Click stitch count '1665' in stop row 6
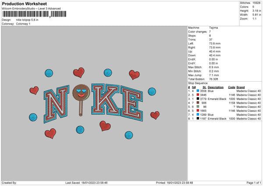Viewport: 263px width, 186px height. (x=203, y=111)
